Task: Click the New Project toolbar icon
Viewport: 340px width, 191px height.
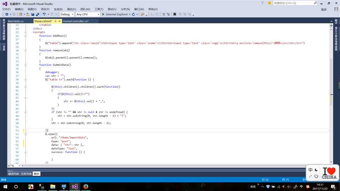Action: [x=21, y=14]
